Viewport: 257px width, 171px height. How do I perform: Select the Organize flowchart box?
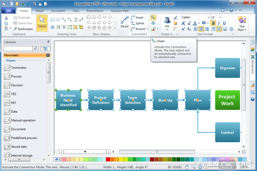[x=228, y=68]
